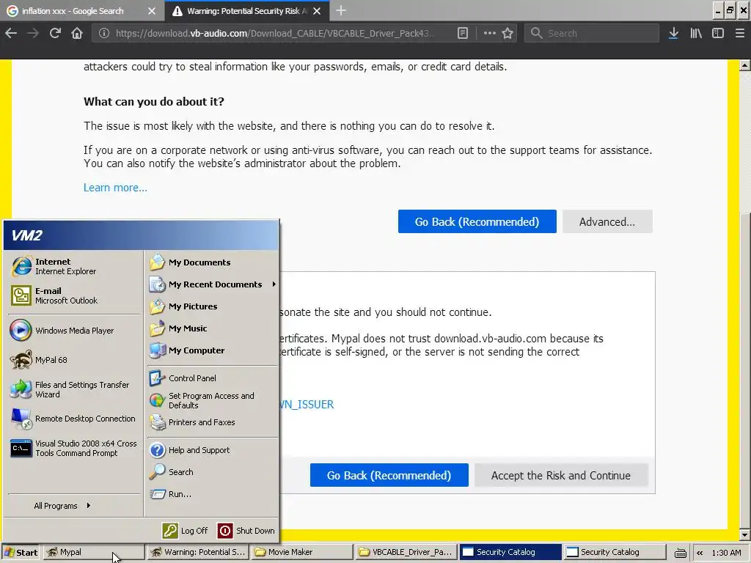Screen dimensions: 751x563
Task: Click lower Go Back (Recommended) in advanced panel
Action: (389, 475)
